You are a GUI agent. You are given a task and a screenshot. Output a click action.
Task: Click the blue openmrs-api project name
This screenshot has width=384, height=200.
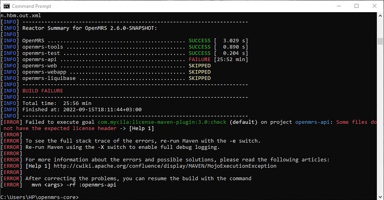(312, 122)
